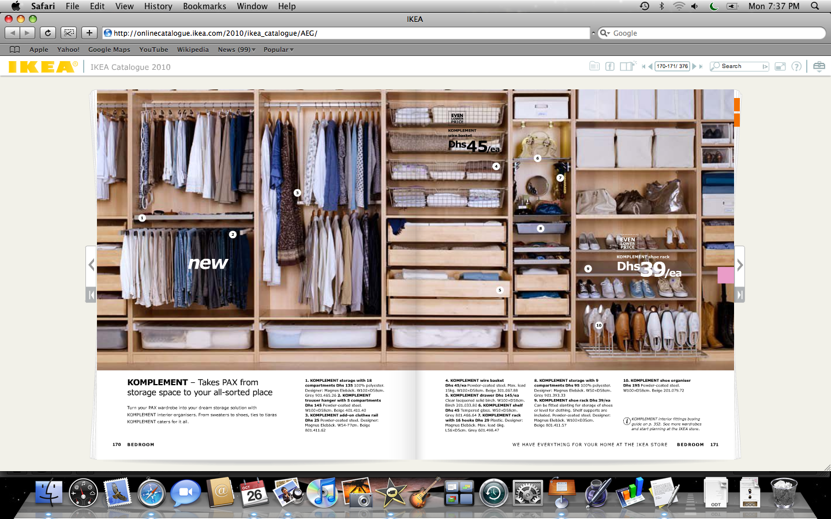831x519 pixels.
Task: Click the IKEA logo
Action: pyautogui.click(x=43, y=66)
